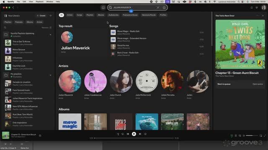This screenshot has width=268, height=150.
Task: Filter results by All
Action: tap(62, 15)
